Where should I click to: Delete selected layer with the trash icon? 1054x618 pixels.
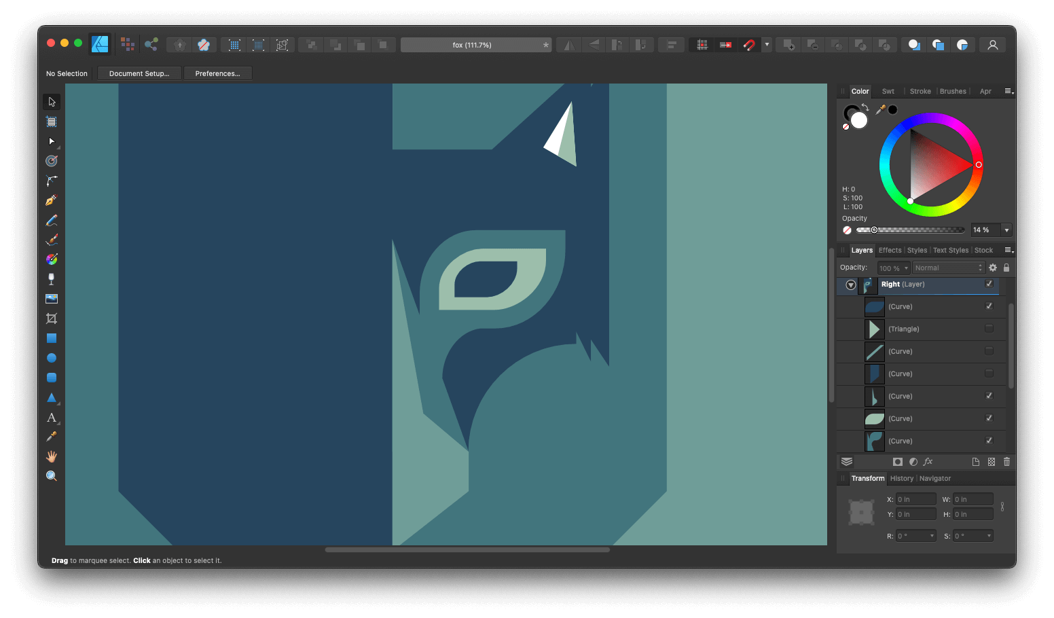[1006, 461]
